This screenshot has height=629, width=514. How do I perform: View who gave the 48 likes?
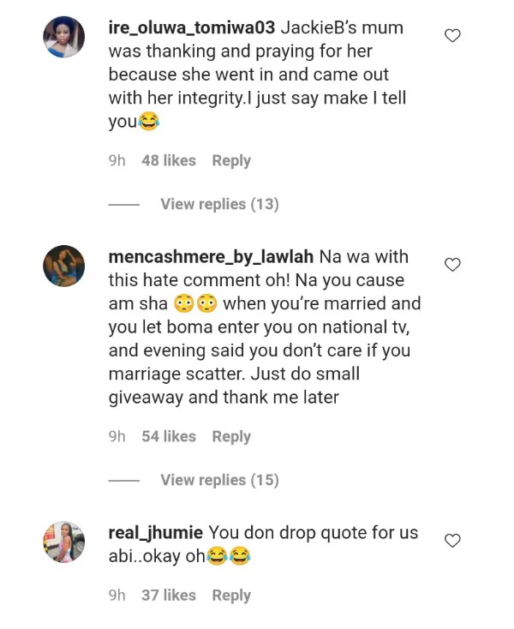point(168,160)
